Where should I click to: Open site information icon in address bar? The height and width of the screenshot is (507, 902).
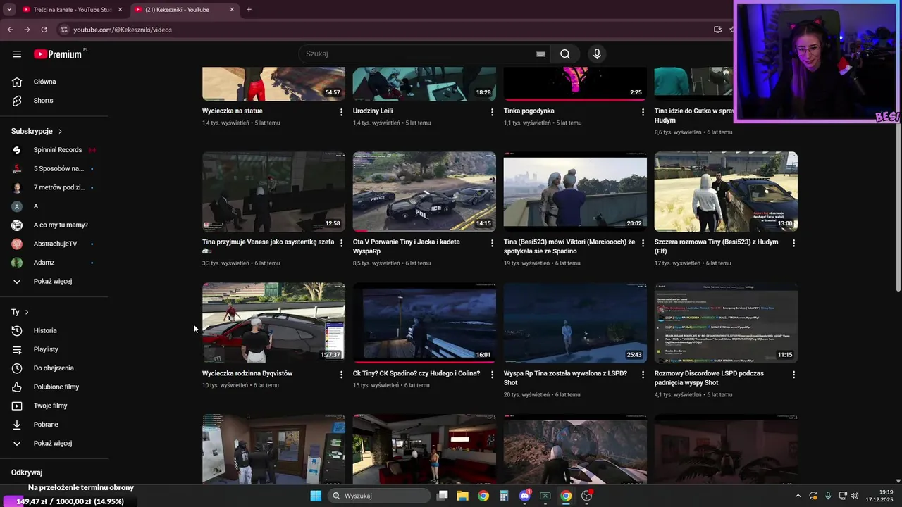64,30
